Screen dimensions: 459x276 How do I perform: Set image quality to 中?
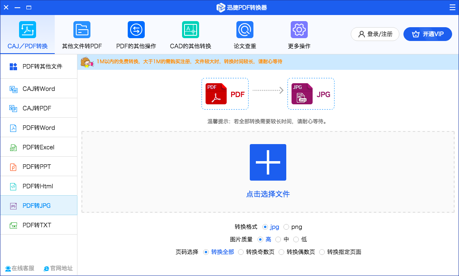(278, 239)
